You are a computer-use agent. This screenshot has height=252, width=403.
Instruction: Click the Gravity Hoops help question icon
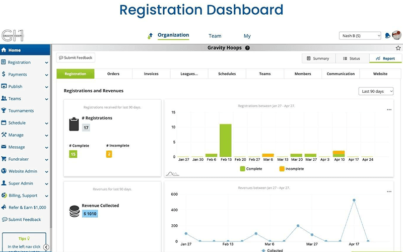(x=247, y=48)
